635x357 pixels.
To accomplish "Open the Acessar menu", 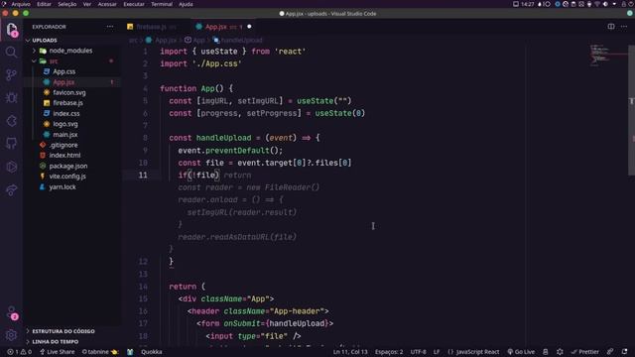I will click(107, 4).
